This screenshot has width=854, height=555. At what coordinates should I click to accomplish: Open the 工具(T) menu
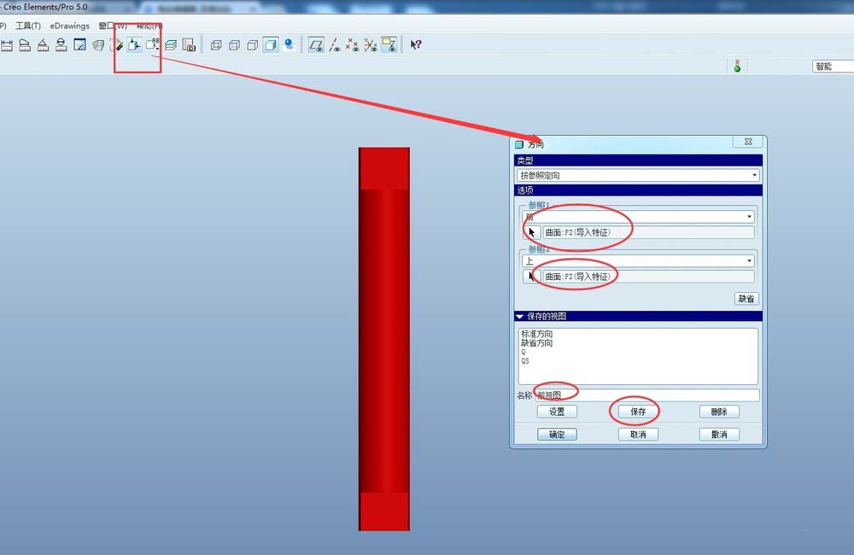tap(28, 26)
